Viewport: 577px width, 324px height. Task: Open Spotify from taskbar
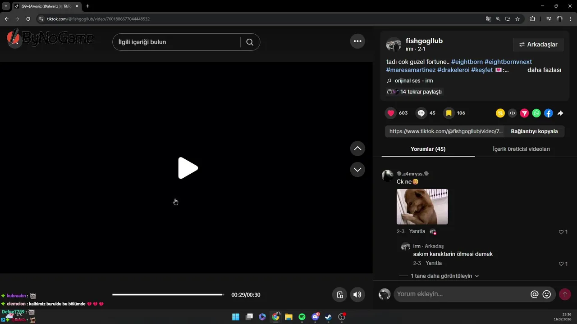pos(302,317)
